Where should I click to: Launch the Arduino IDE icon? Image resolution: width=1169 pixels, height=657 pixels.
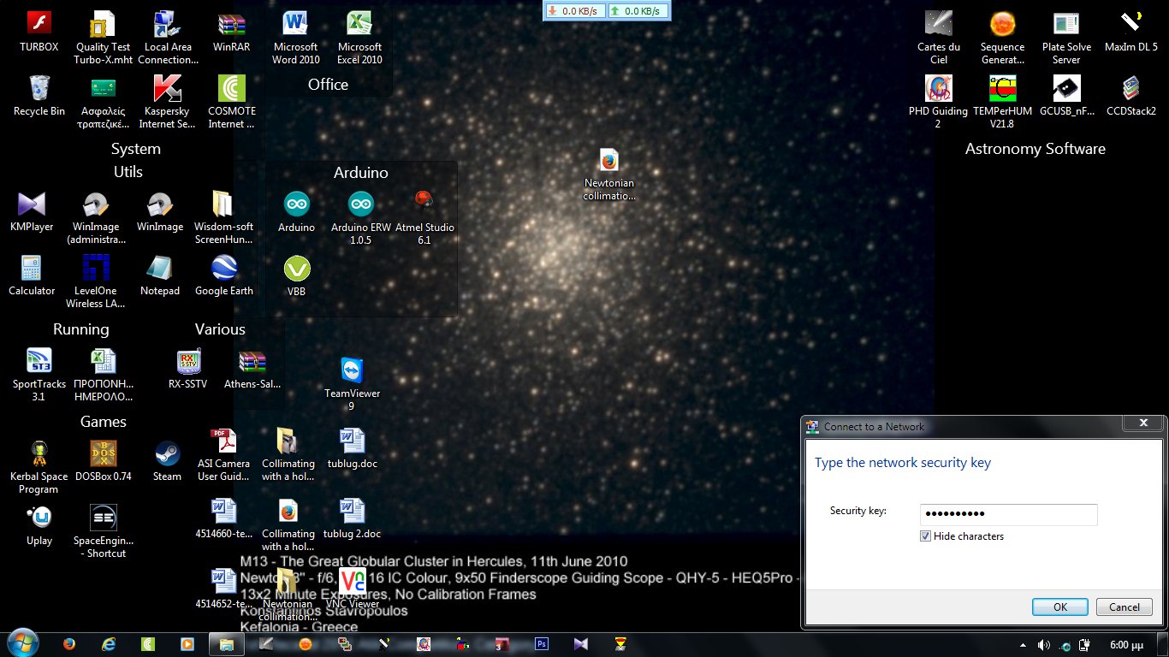[x=297, y=211]
